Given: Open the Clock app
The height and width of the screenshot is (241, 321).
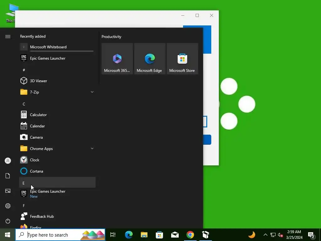Looking at the screenshot, I should 57,160.
